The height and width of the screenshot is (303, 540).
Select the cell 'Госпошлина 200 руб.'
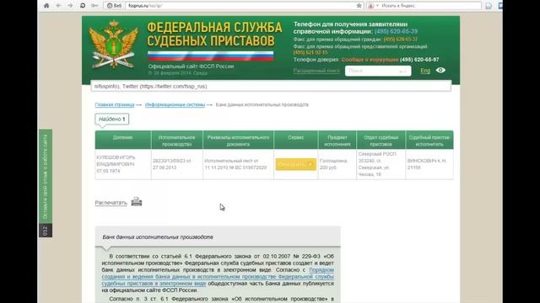(x=337, y=164)
